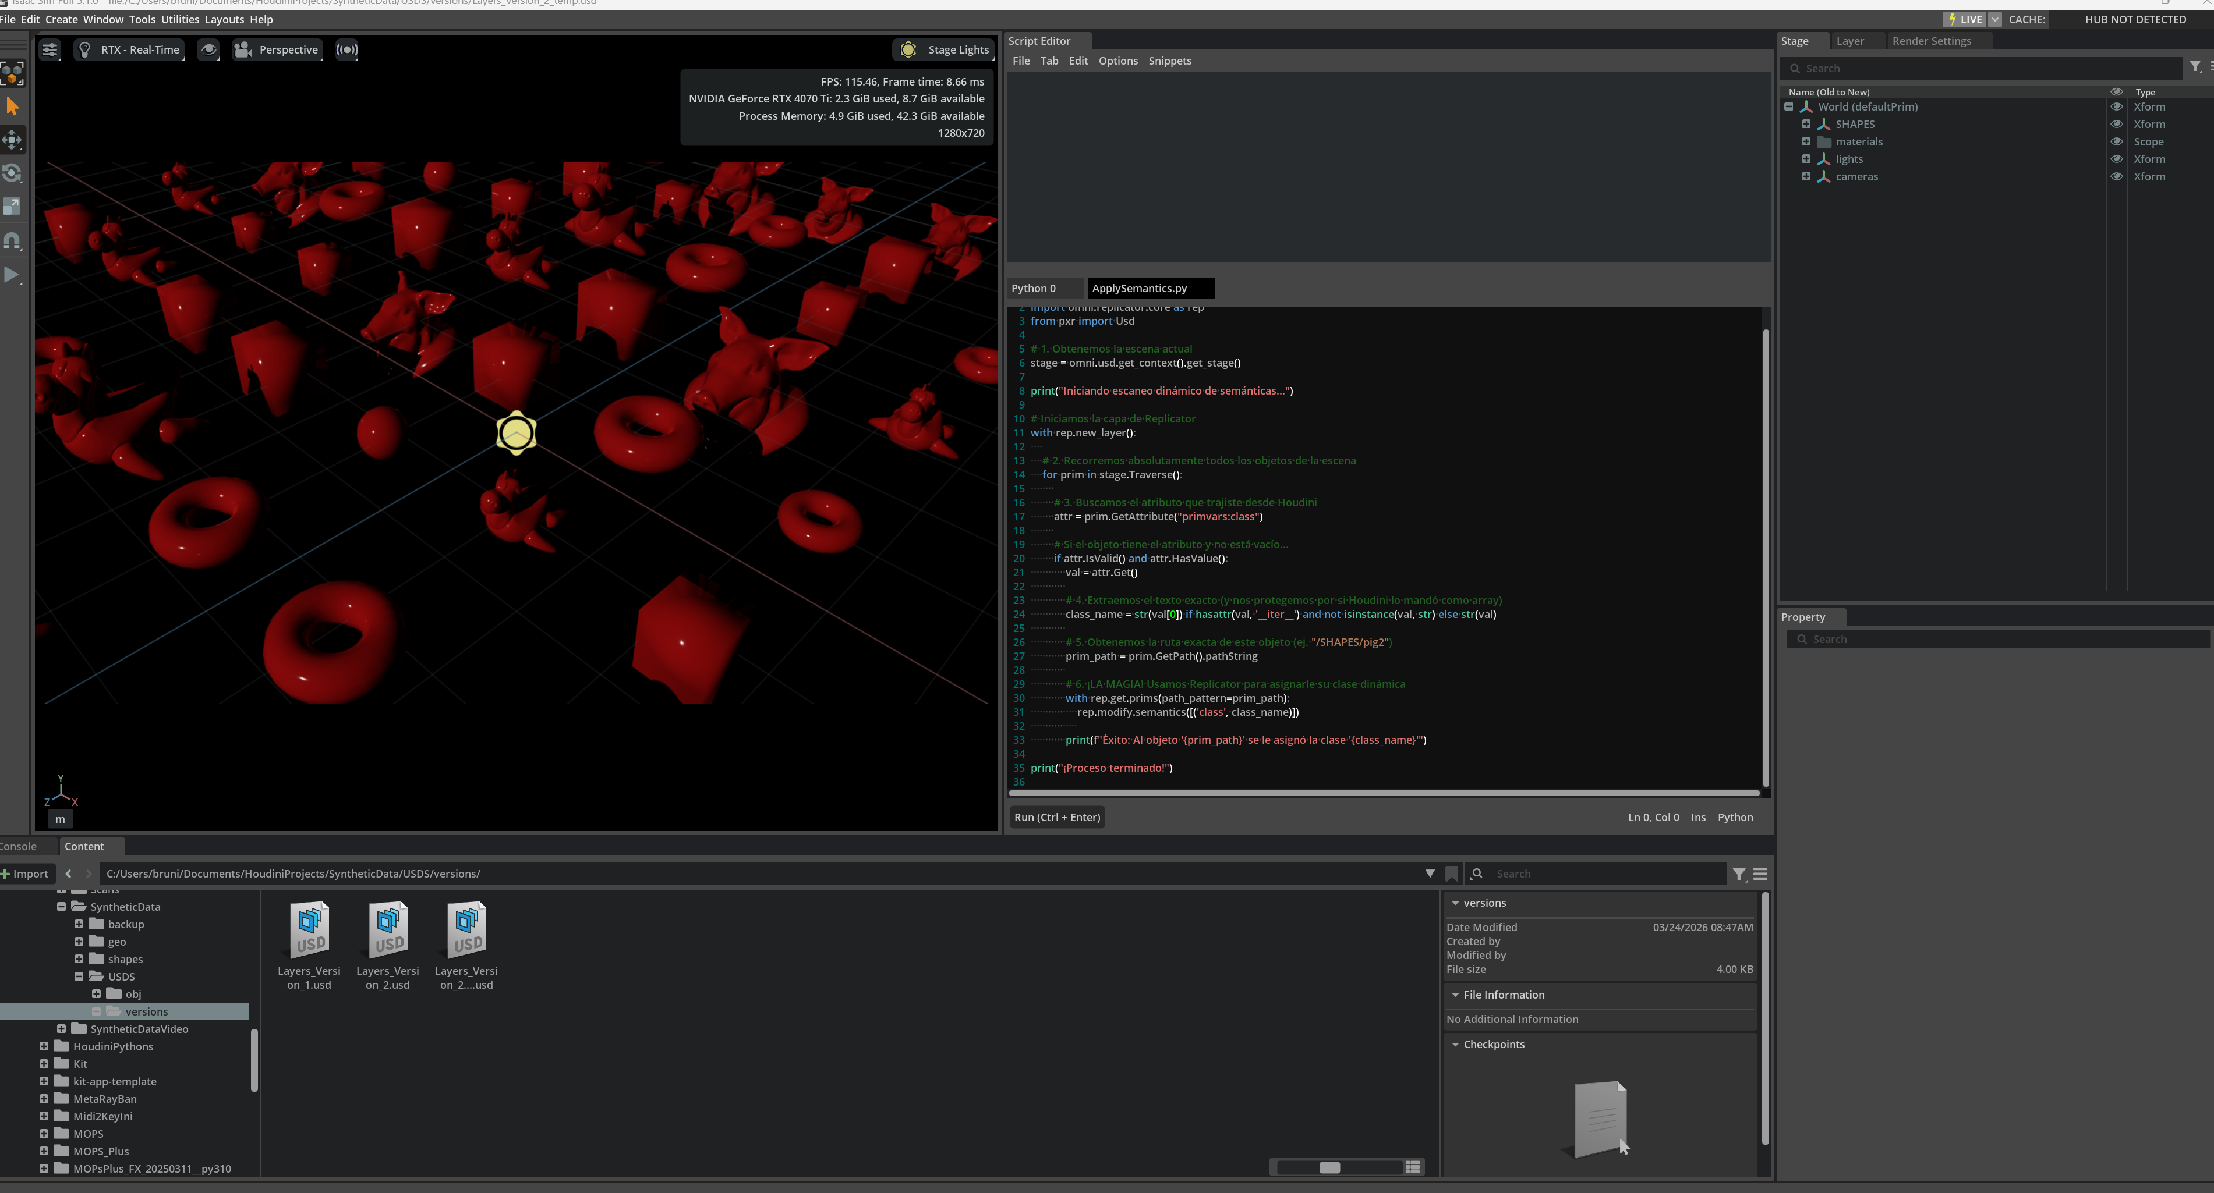The image size is (2214, 1193).
Task: Click the Property panel search field
Action: [x=1997, y=639]
